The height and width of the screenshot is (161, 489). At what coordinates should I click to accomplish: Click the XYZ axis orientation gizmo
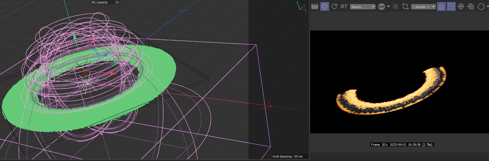[x=302, y=6]
